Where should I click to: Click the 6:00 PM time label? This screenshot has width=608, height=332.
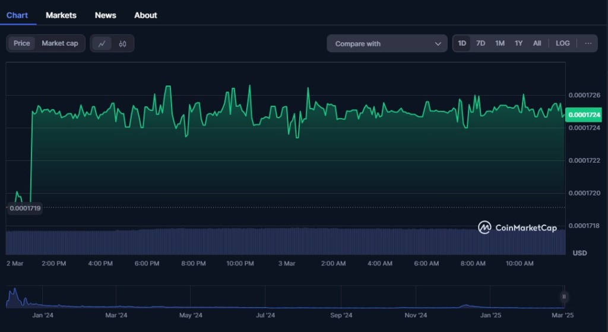coord(147,263)
